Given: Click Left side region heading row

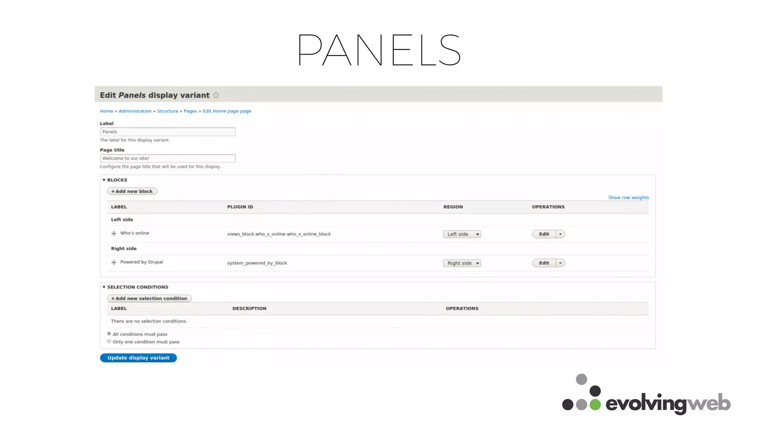Looking at the screenshot, I should click(x=378, y=220).
